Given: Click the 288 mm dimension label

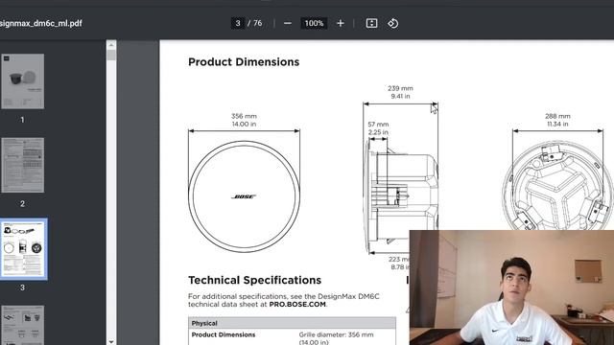Looking at the screenshot, I should [x=557, y=116].
